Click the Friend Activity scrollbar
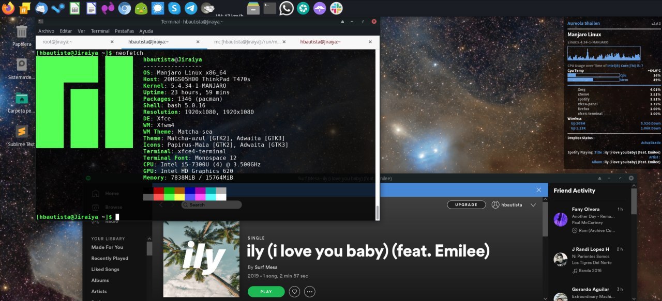The width and height of the screenshot is (662, 301). (634, 201)
